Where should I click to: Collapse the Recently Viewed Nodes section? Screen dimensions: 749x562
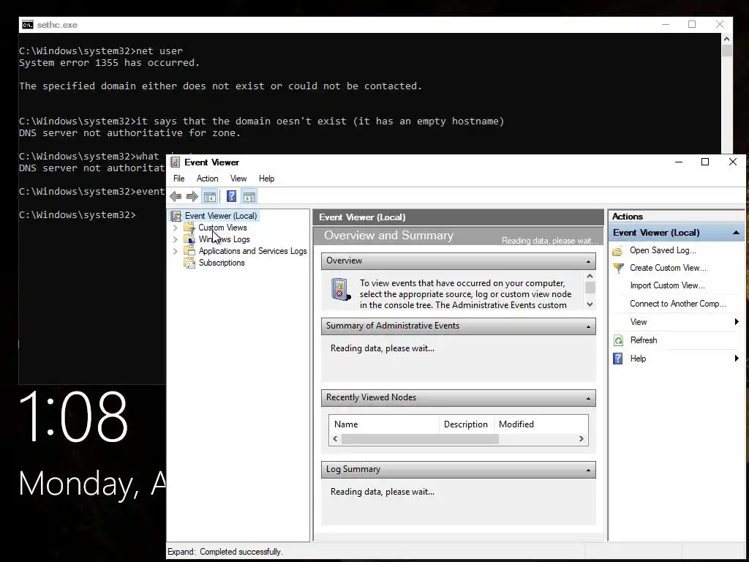(589, 398)
